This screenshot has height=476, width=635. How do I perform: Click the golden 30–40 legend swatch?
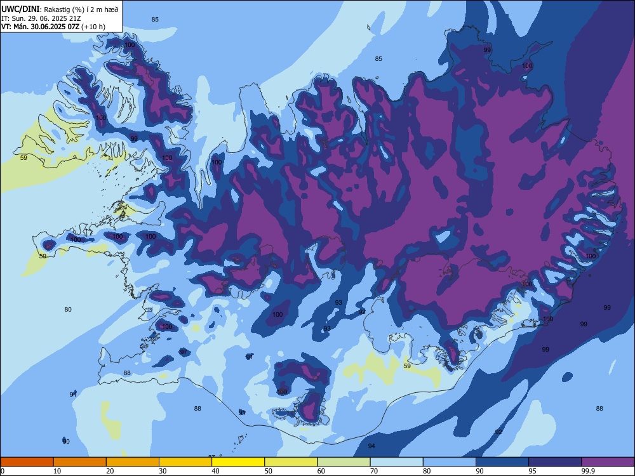185,462
